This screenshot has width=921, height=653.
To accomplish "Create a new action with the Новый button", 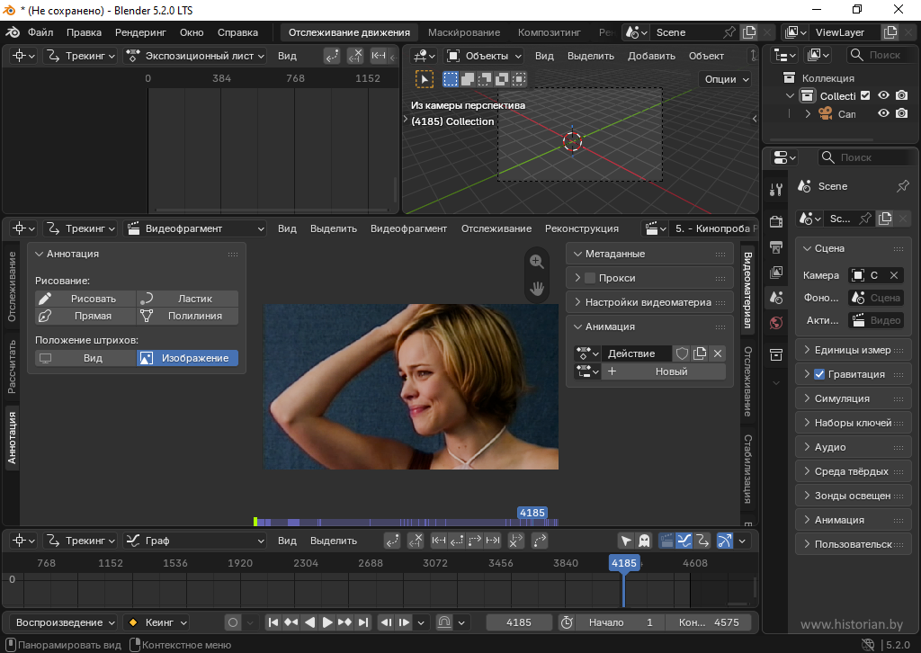I will [x=664, y=371].
